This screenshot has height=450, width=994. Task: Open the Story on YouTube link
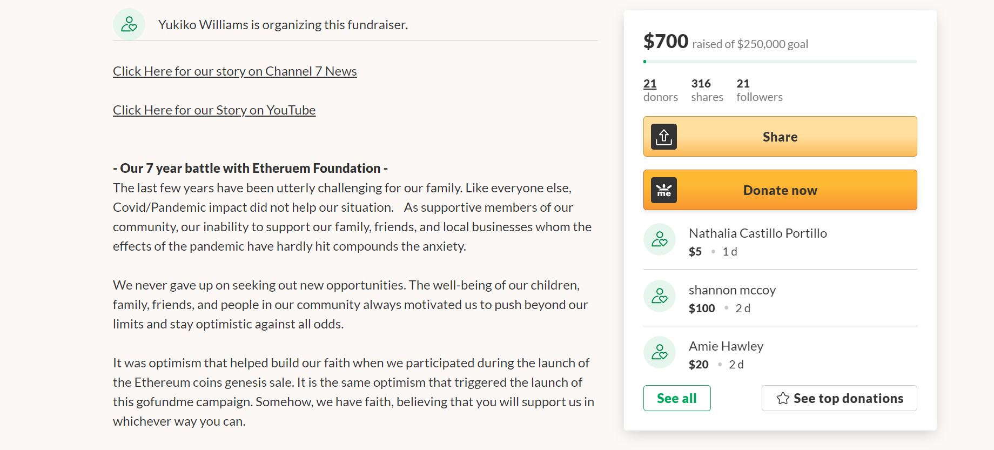coord(214,110)
